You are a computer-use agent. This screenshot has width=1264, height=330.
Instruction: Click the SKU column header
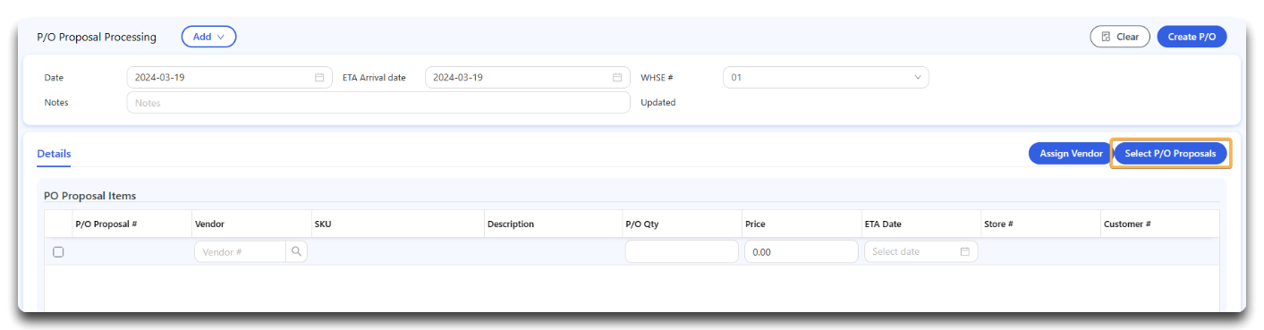pos(322,224)
